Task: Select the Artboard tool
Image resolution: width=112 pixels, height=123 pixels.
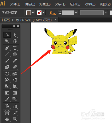Action: coord(7,113)
